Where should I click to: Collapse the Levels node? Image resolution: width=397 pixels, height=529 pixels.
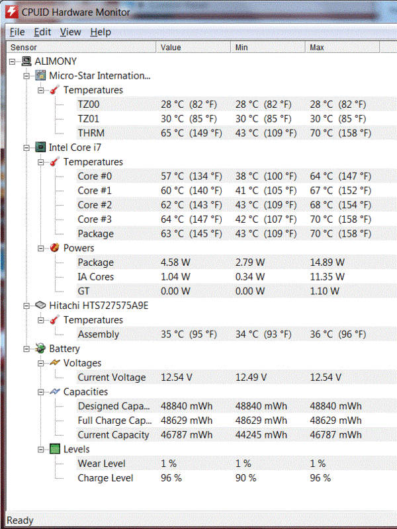point(40,450)
